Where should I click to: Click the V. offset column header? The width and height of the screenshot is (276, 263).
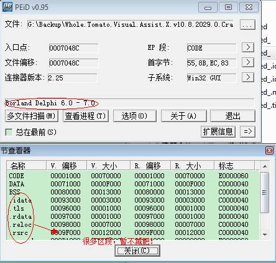click(67, 166)
